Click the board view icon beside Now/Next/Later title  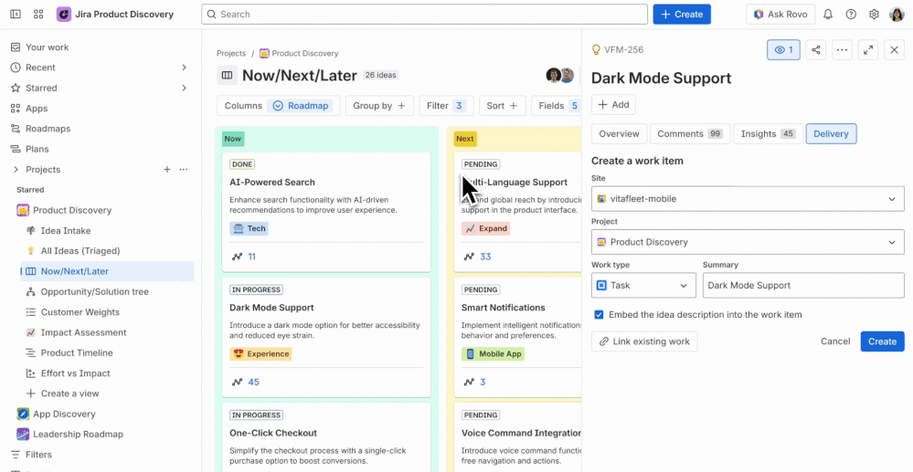coord(227,75)
